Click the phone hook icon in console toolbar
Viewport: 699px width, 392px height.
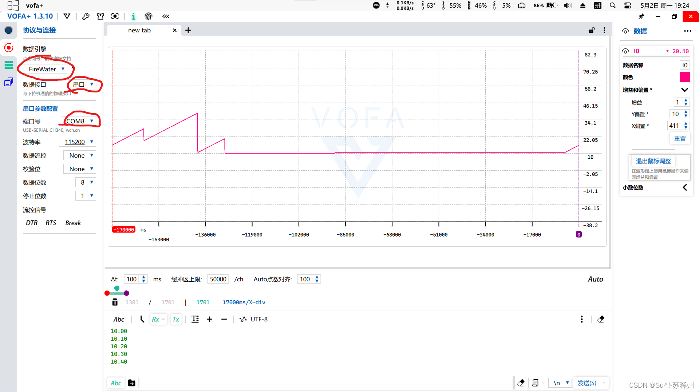point(142,319)
